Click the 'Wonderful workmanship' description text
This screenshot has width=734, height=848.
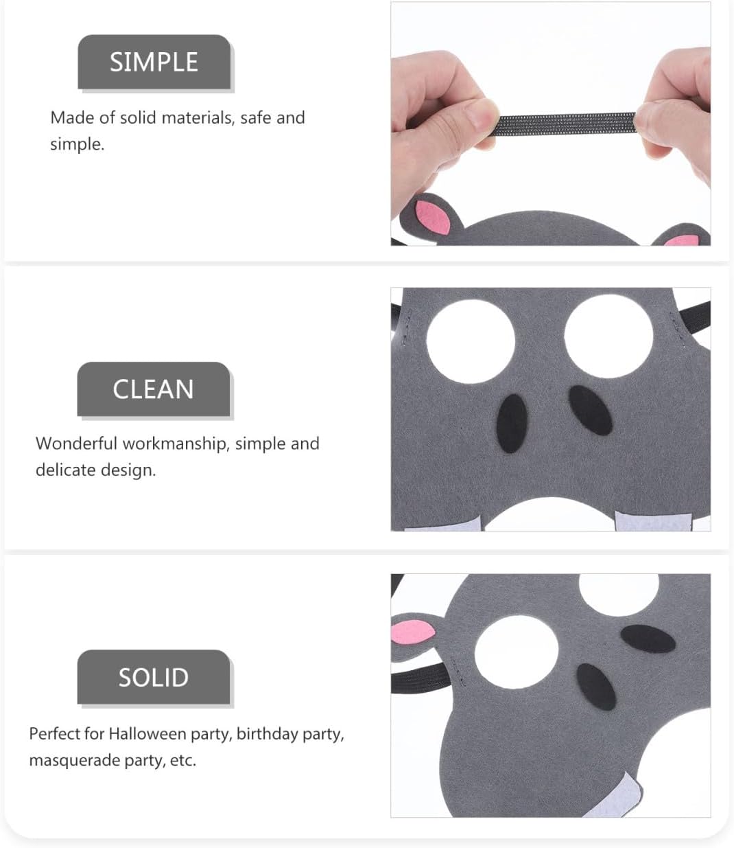click(178, 457)
